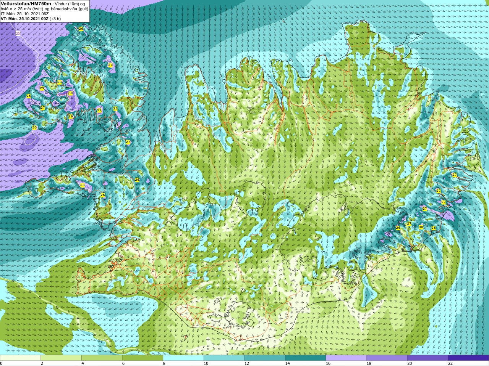
Task: Click the legend tick label 16
Action: [328, 363]
